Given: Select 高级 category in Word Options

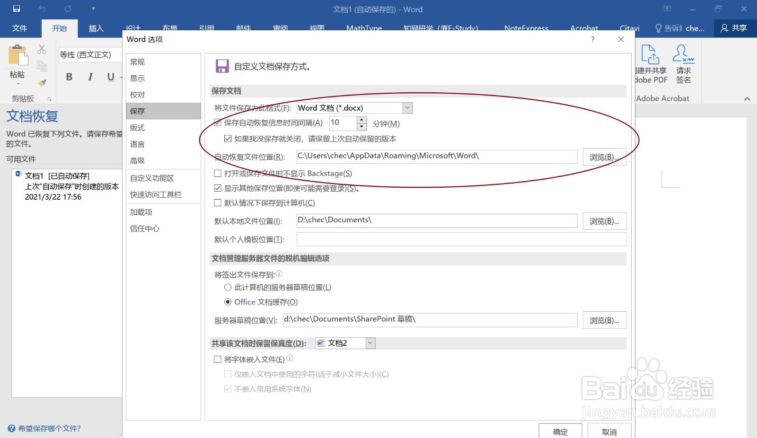Looking at the screenshot, I should tap(163, 161).
